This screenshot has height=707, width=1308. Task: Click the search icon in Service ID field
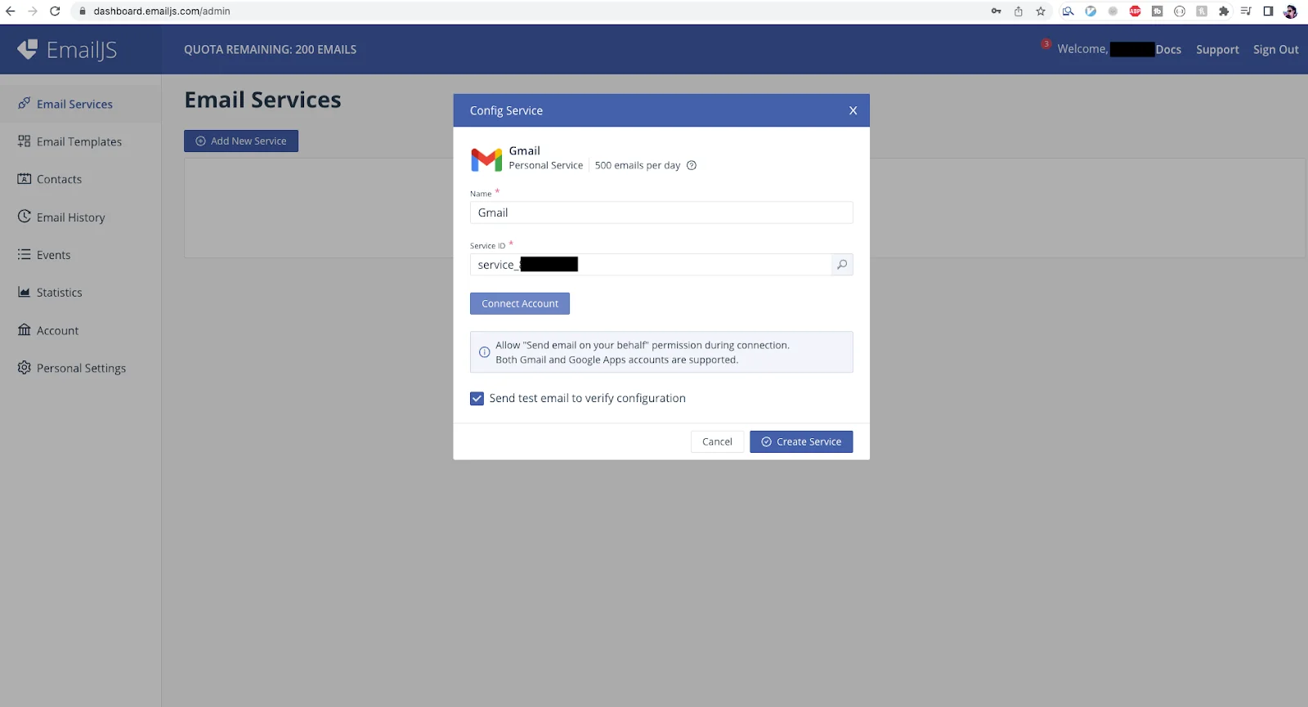click(x=842, y=264)
